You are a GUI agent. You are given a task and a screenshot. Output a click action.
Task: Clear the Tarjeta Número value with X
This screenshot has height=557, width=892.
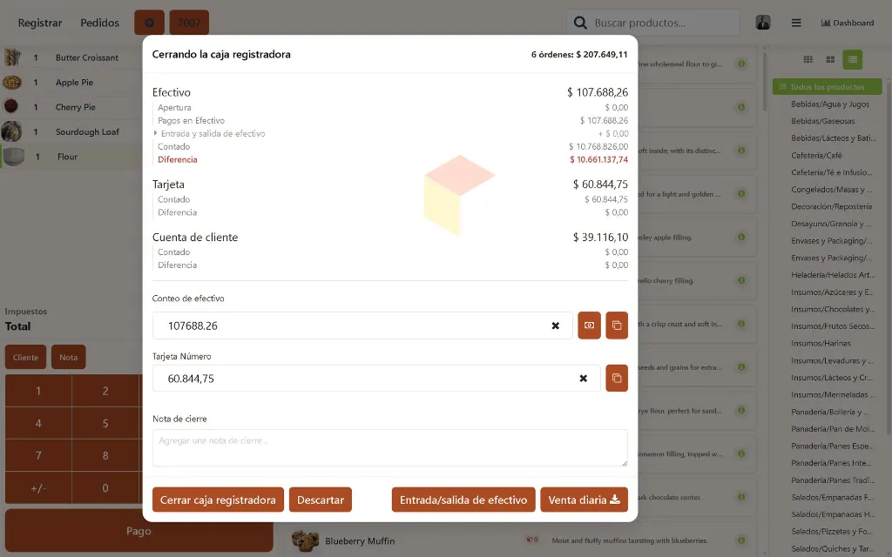coord(583,379)
